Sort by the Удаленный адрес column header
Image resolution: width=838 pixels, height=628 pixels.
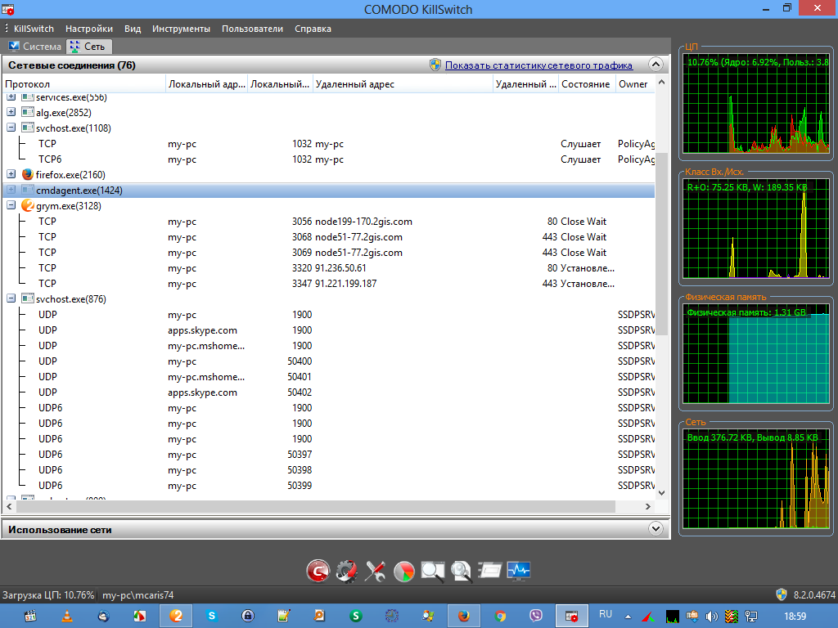click(403, 84)
